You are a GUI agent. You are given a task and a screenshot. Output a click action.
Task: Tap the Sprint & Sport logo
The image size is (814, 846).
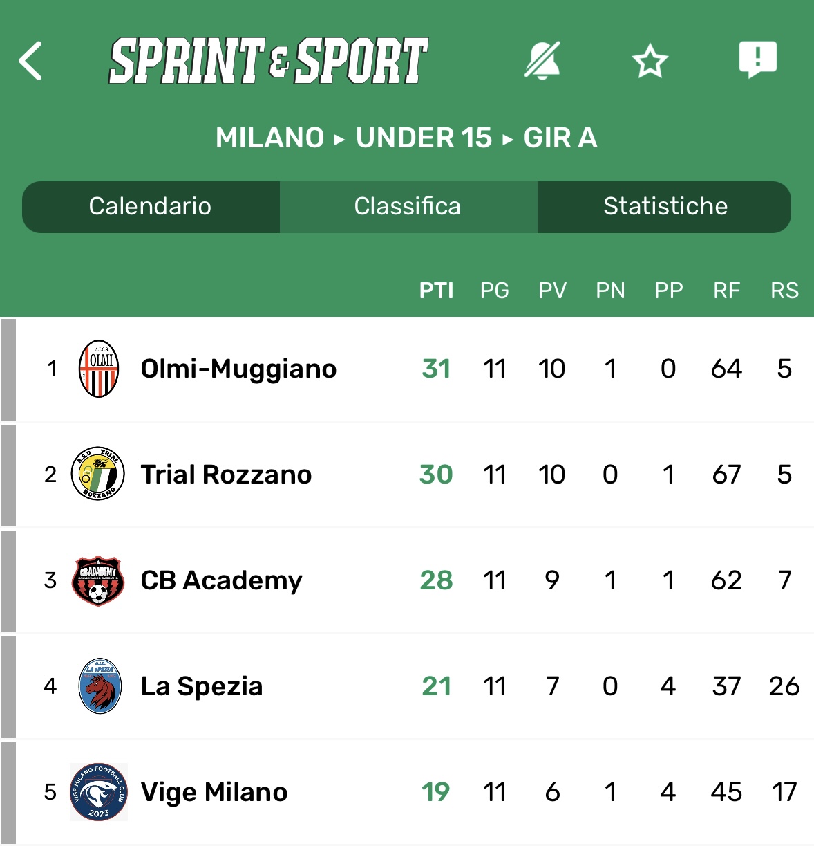[269, 62]
